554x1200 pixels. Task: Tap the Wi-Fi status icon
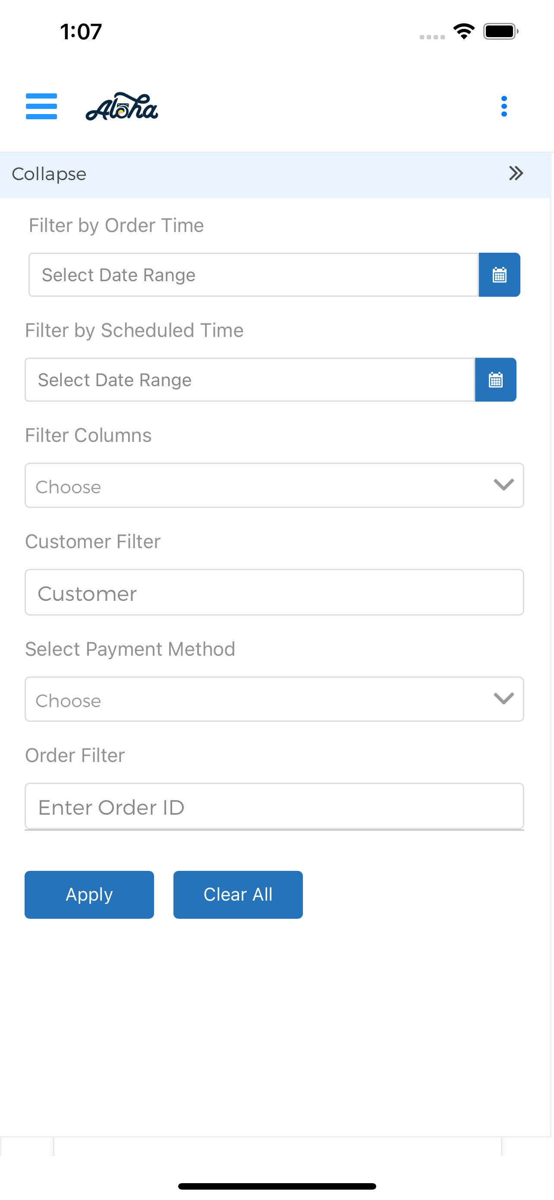(x=464, y=31)
